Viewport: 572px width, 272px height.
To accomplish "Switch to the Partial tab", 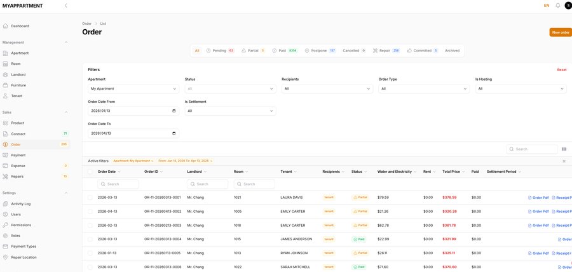I will pyautogui.click(x=253, y=51).
